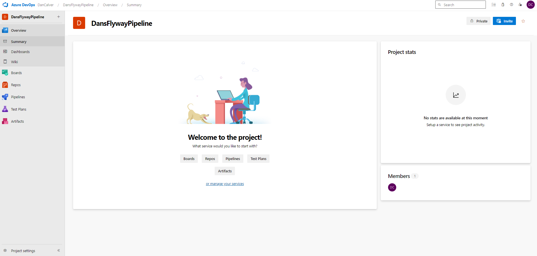Click the Overview hub icon
537x256 pixels.
[x=5, y=30]
